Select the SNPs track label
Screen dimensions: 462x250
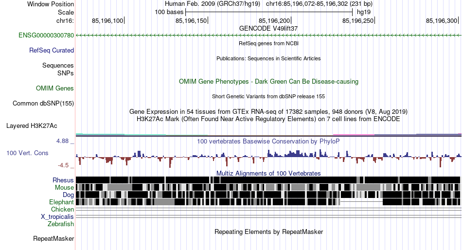[66, 73]
